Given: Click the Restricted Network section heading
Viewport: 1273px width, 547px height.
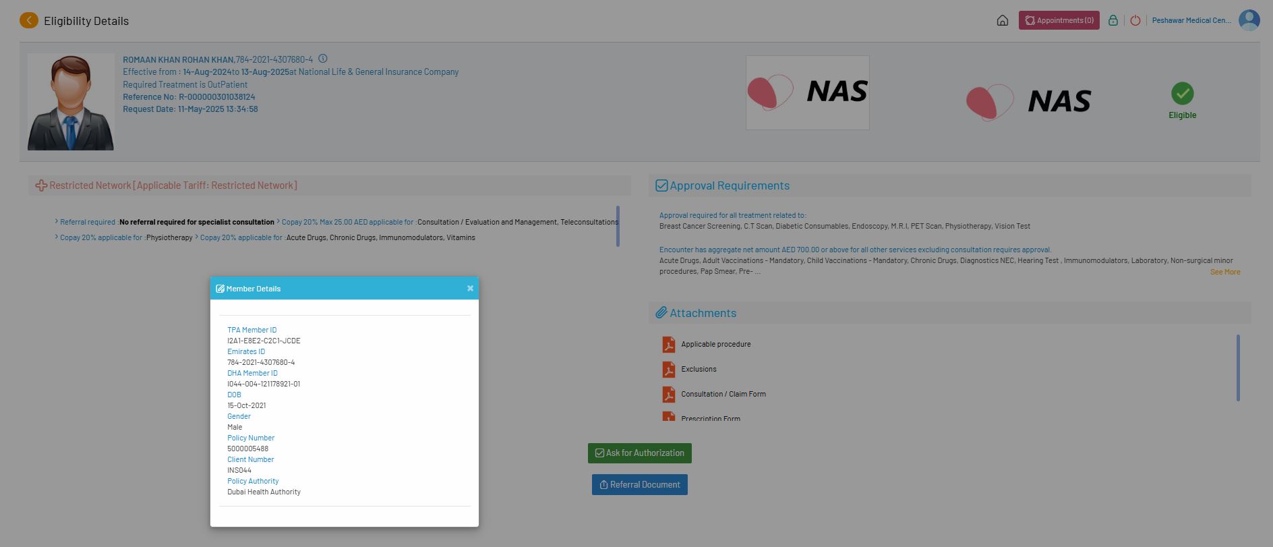Looking at the screenshot, I should [x=173, y=185].
